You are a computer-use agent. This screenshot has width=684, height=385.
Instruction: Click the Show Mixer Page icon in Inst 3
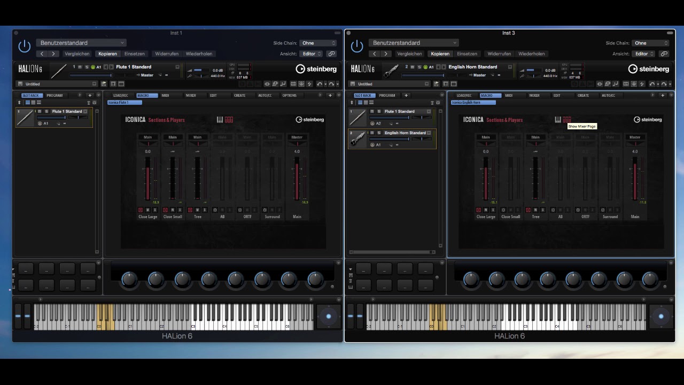click(567, 119)
